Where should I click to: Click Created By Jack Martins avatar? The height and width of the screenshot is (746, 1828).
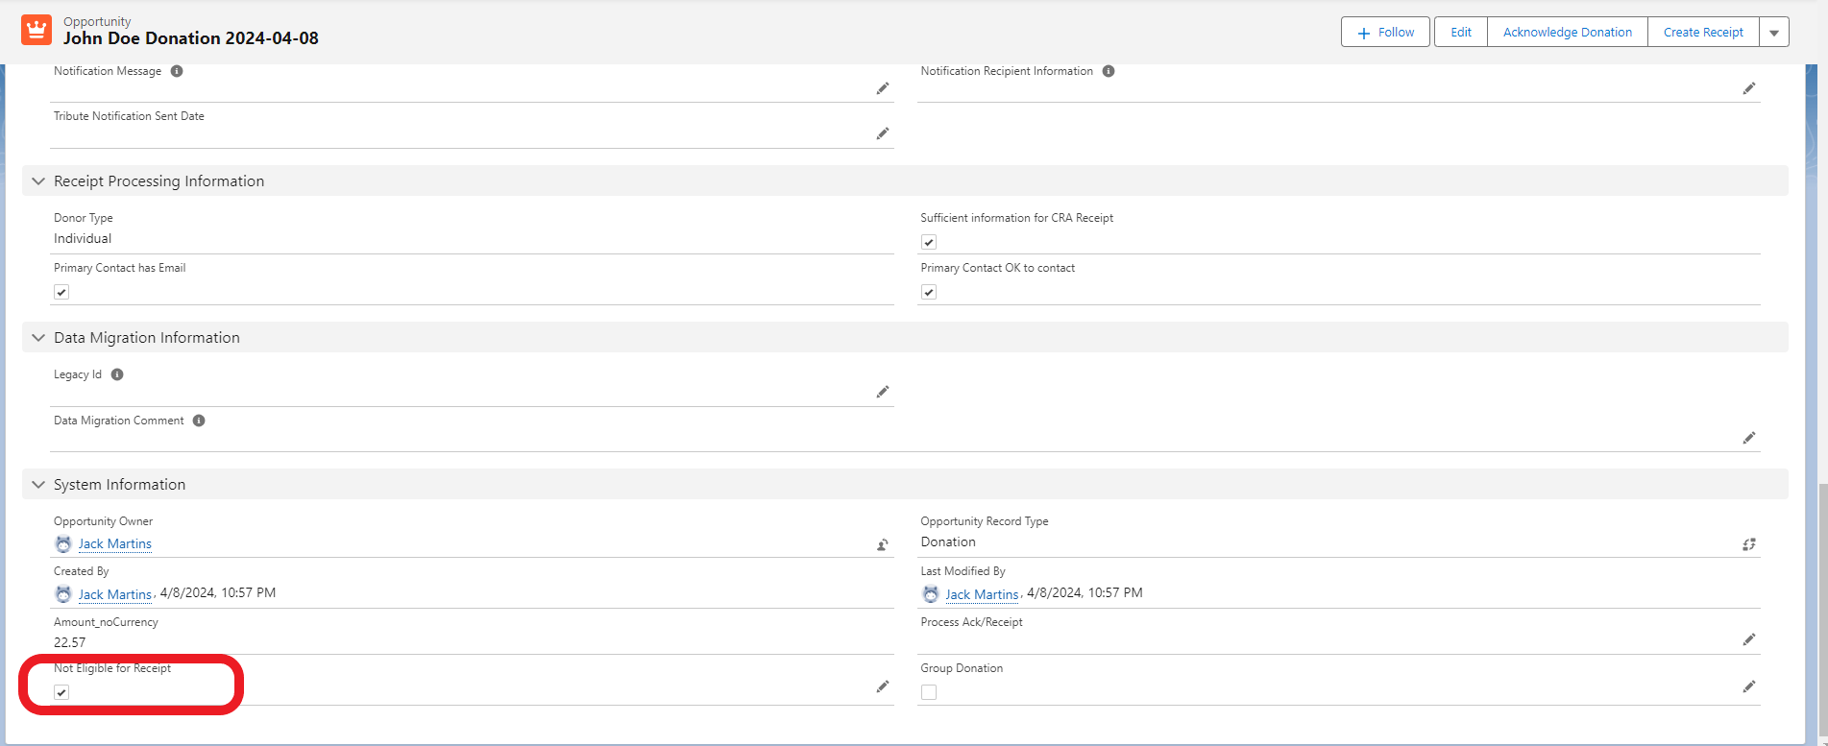tap(63, 594)
